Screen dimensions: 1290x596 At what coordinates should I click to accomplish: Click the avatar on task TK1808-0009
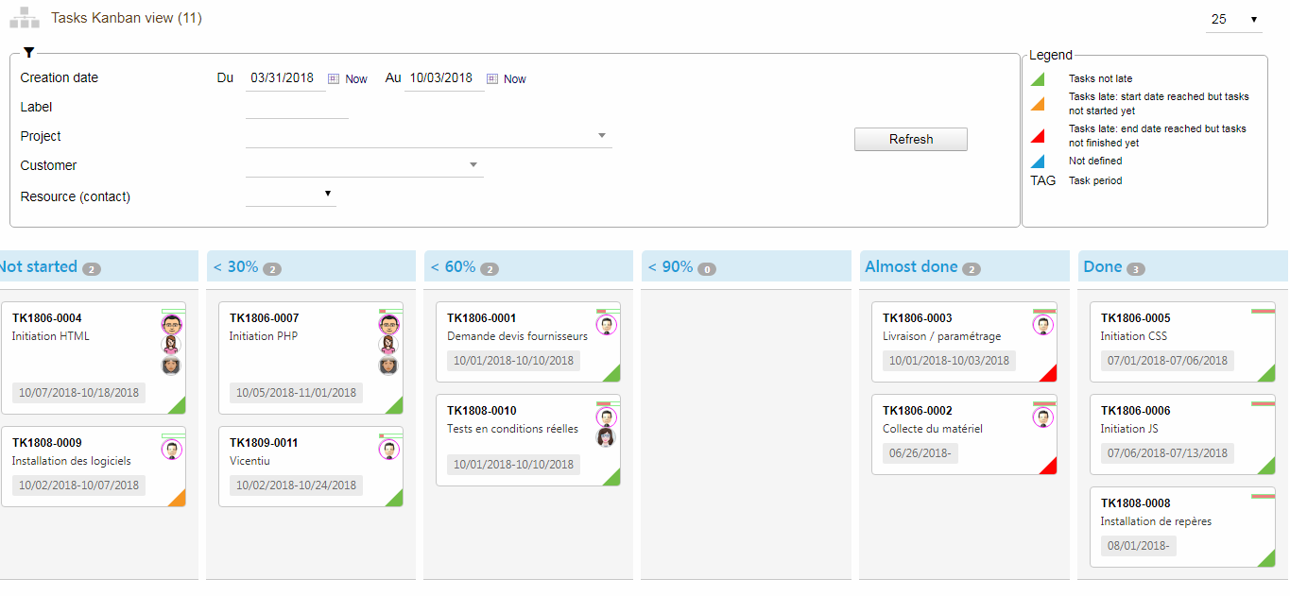pyautogui.click(x=171, y=450)
